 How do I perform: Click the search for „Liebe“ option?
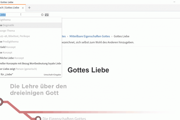[31, 74]
